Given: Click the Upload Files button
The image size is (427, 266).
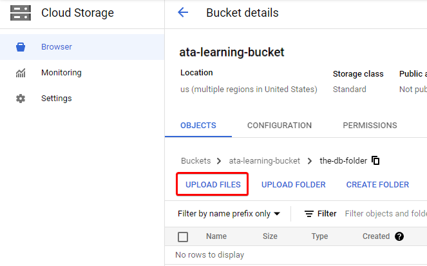Looking at the screenshot, I should [x=213, y=184].
